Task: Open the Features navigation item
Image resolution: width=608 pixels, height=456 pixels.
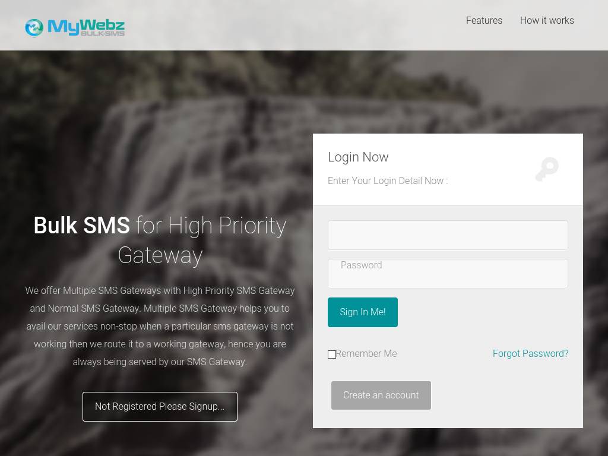Action: coord(484,21)
